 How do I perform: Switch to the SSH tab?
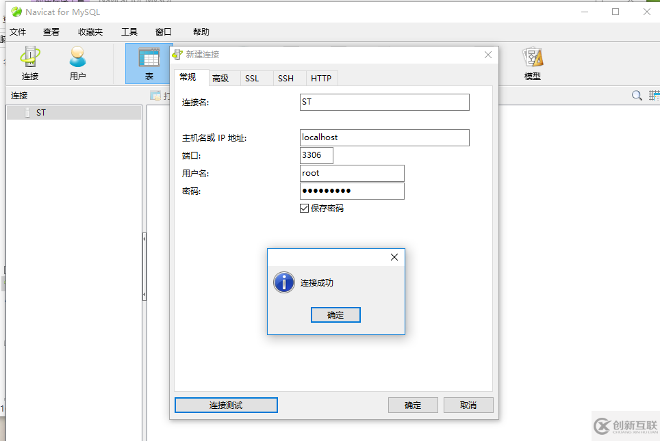pos(287,78)
